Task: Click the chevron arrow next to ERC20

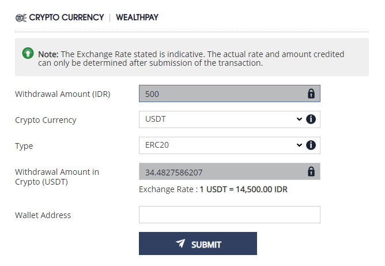Action: click(x=299, y=145)
